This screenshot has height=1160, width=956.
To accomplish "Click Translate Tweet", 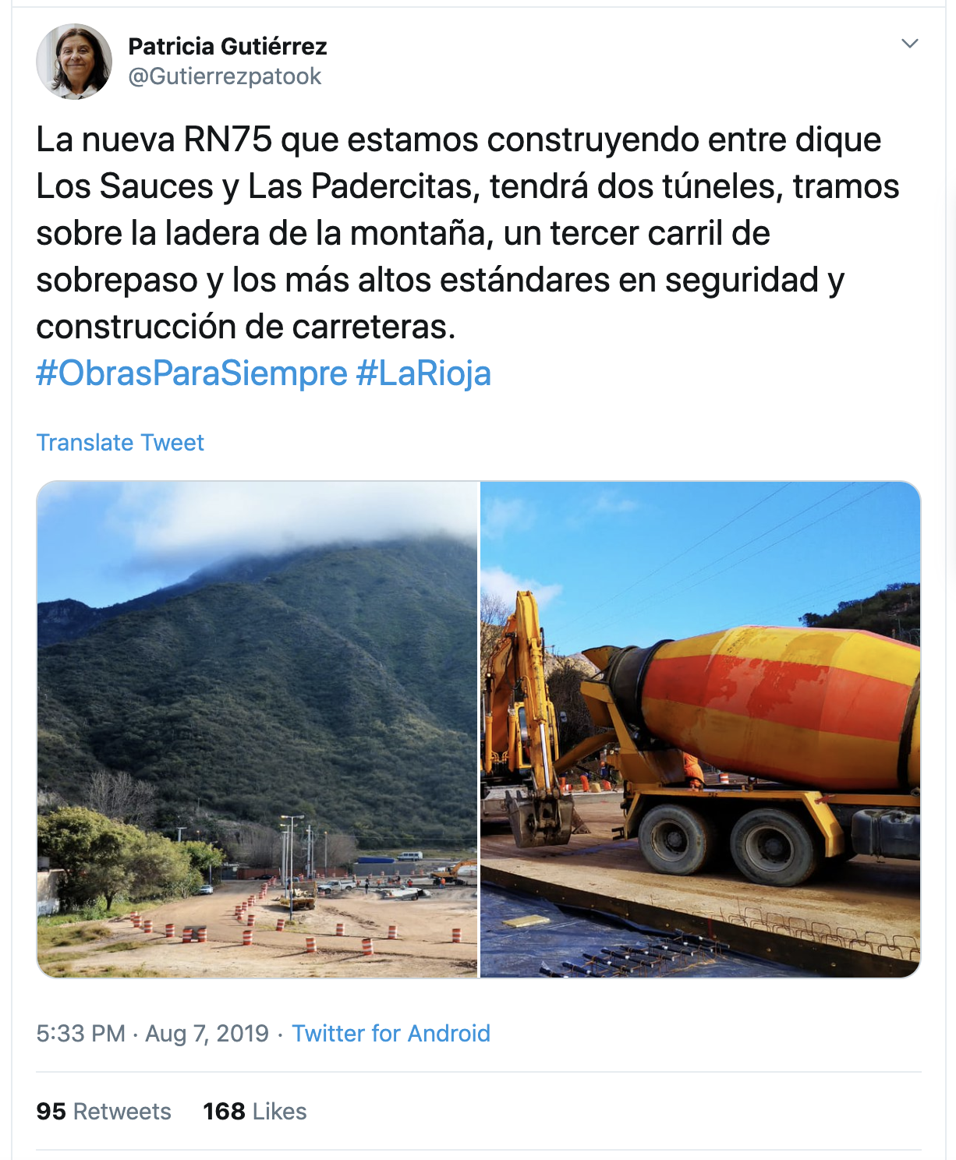I will tap(120, 443).
